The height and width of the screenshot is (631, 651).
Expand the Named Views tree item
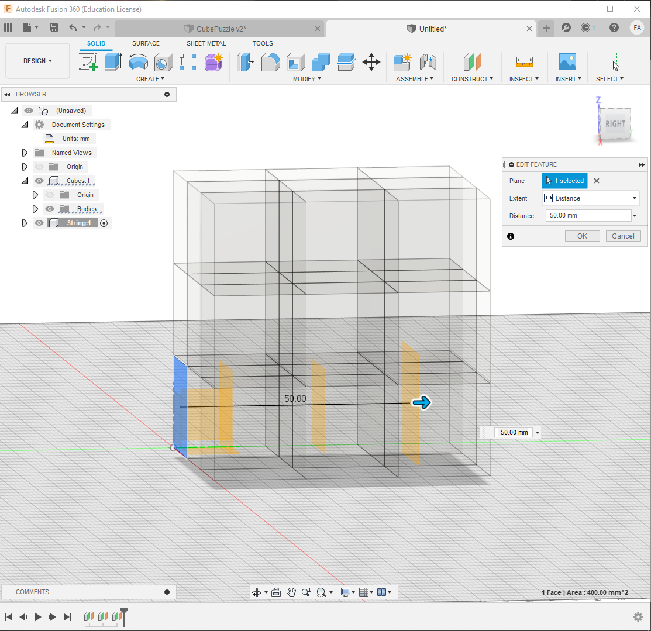(x=24, y=153)
